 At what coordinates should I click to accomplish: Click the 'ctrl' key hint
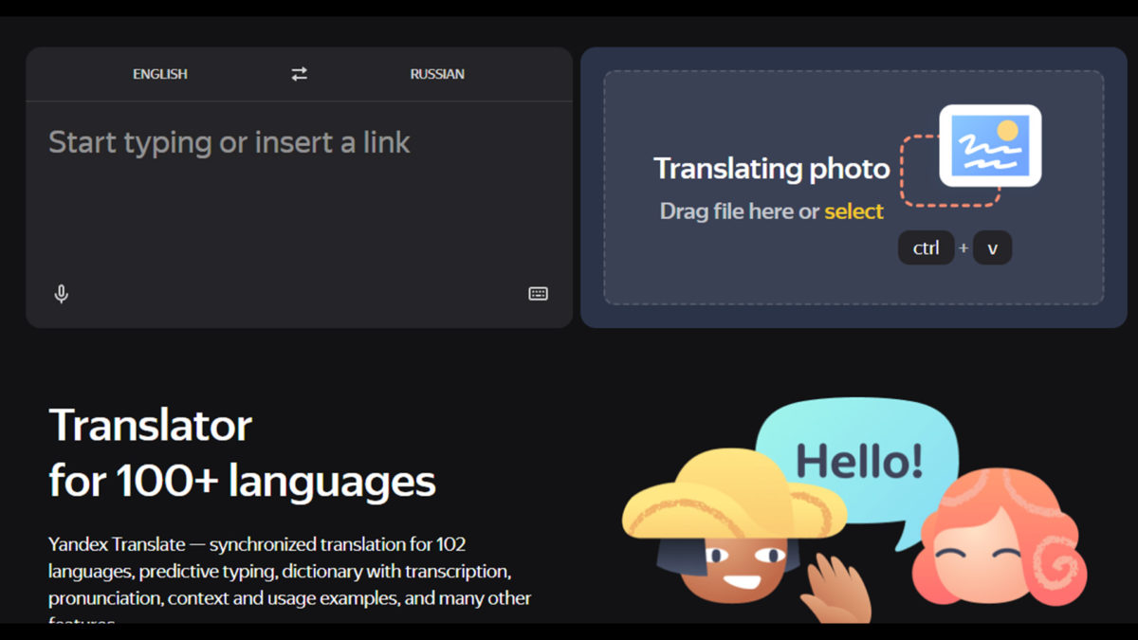coord(926,248)
